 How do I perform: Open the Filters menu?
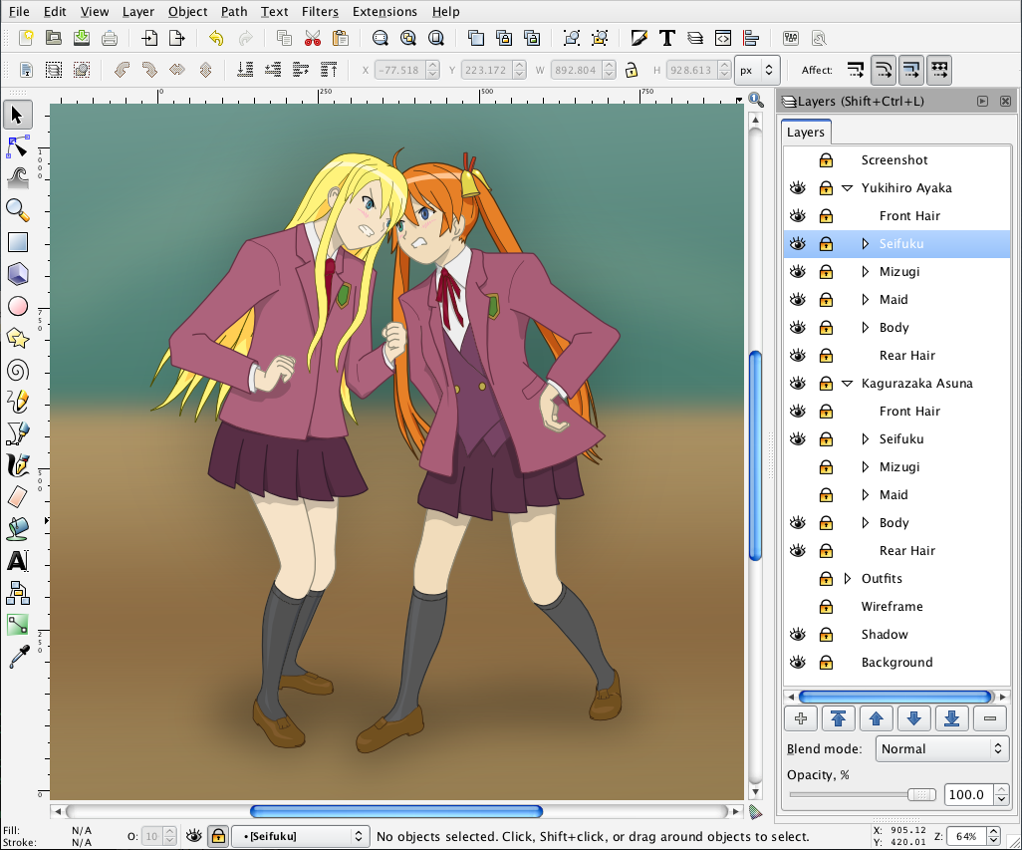pyautogui.click(x=320, y=11)
